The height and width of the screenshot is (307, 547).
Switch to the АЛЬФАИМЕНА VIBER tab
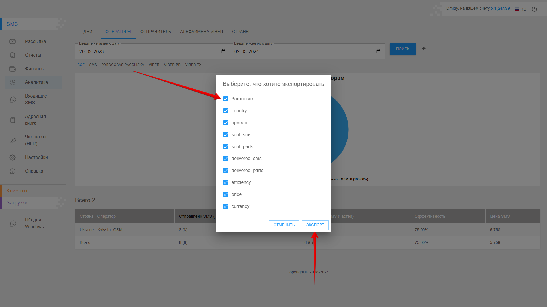click(201, 32)
